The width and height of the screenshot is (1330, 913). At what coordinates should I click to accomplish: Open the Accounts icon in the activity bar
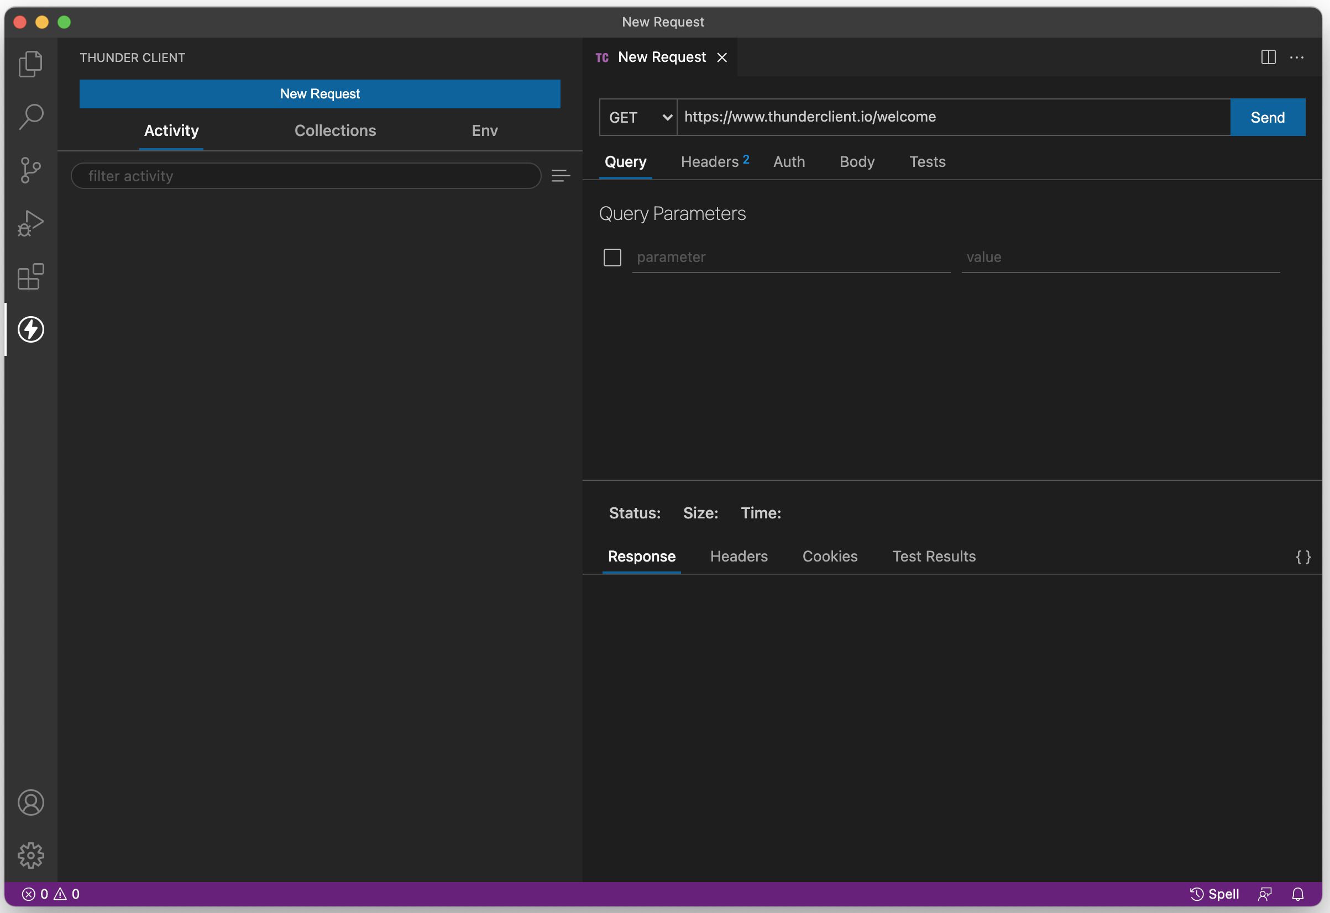click(x=30, y=802)
